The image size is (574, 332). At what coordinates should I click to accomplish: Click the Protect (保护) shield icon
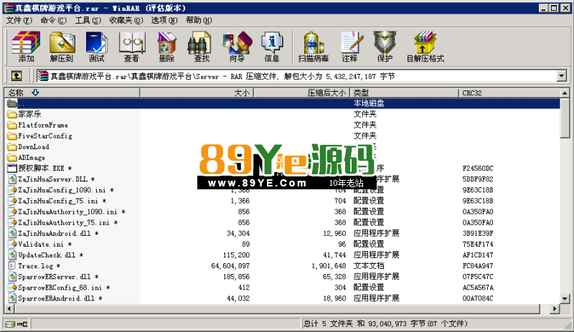tap(385, 47)
